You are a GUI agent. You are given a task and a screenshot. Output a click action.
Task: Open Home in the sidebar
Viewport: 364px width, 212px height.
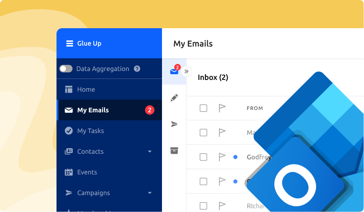point(86,89)
